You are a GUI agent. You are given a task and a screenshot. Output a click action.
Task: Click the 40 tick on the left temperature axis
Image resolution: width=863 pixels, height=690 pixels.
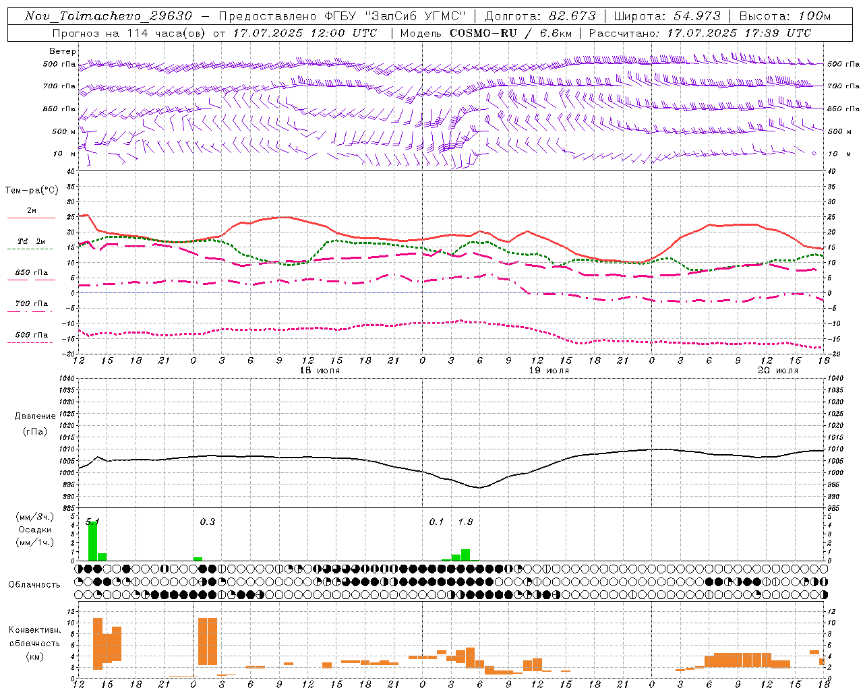click(x=71, y=171)
